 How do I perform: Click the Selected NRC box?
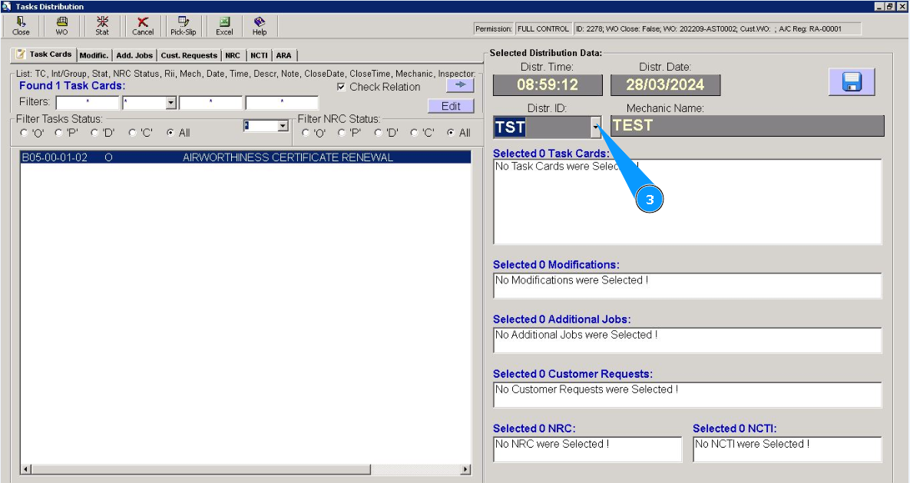pos(587,449)
